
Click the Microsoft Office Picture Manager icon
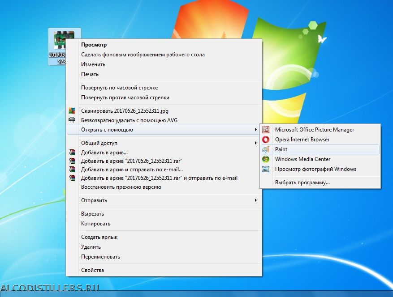[266, 130]
